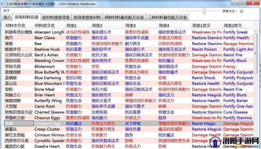The image size is (261, 149).
Task: Click the Butterfly Wing cell
Action: coord(48,101)
